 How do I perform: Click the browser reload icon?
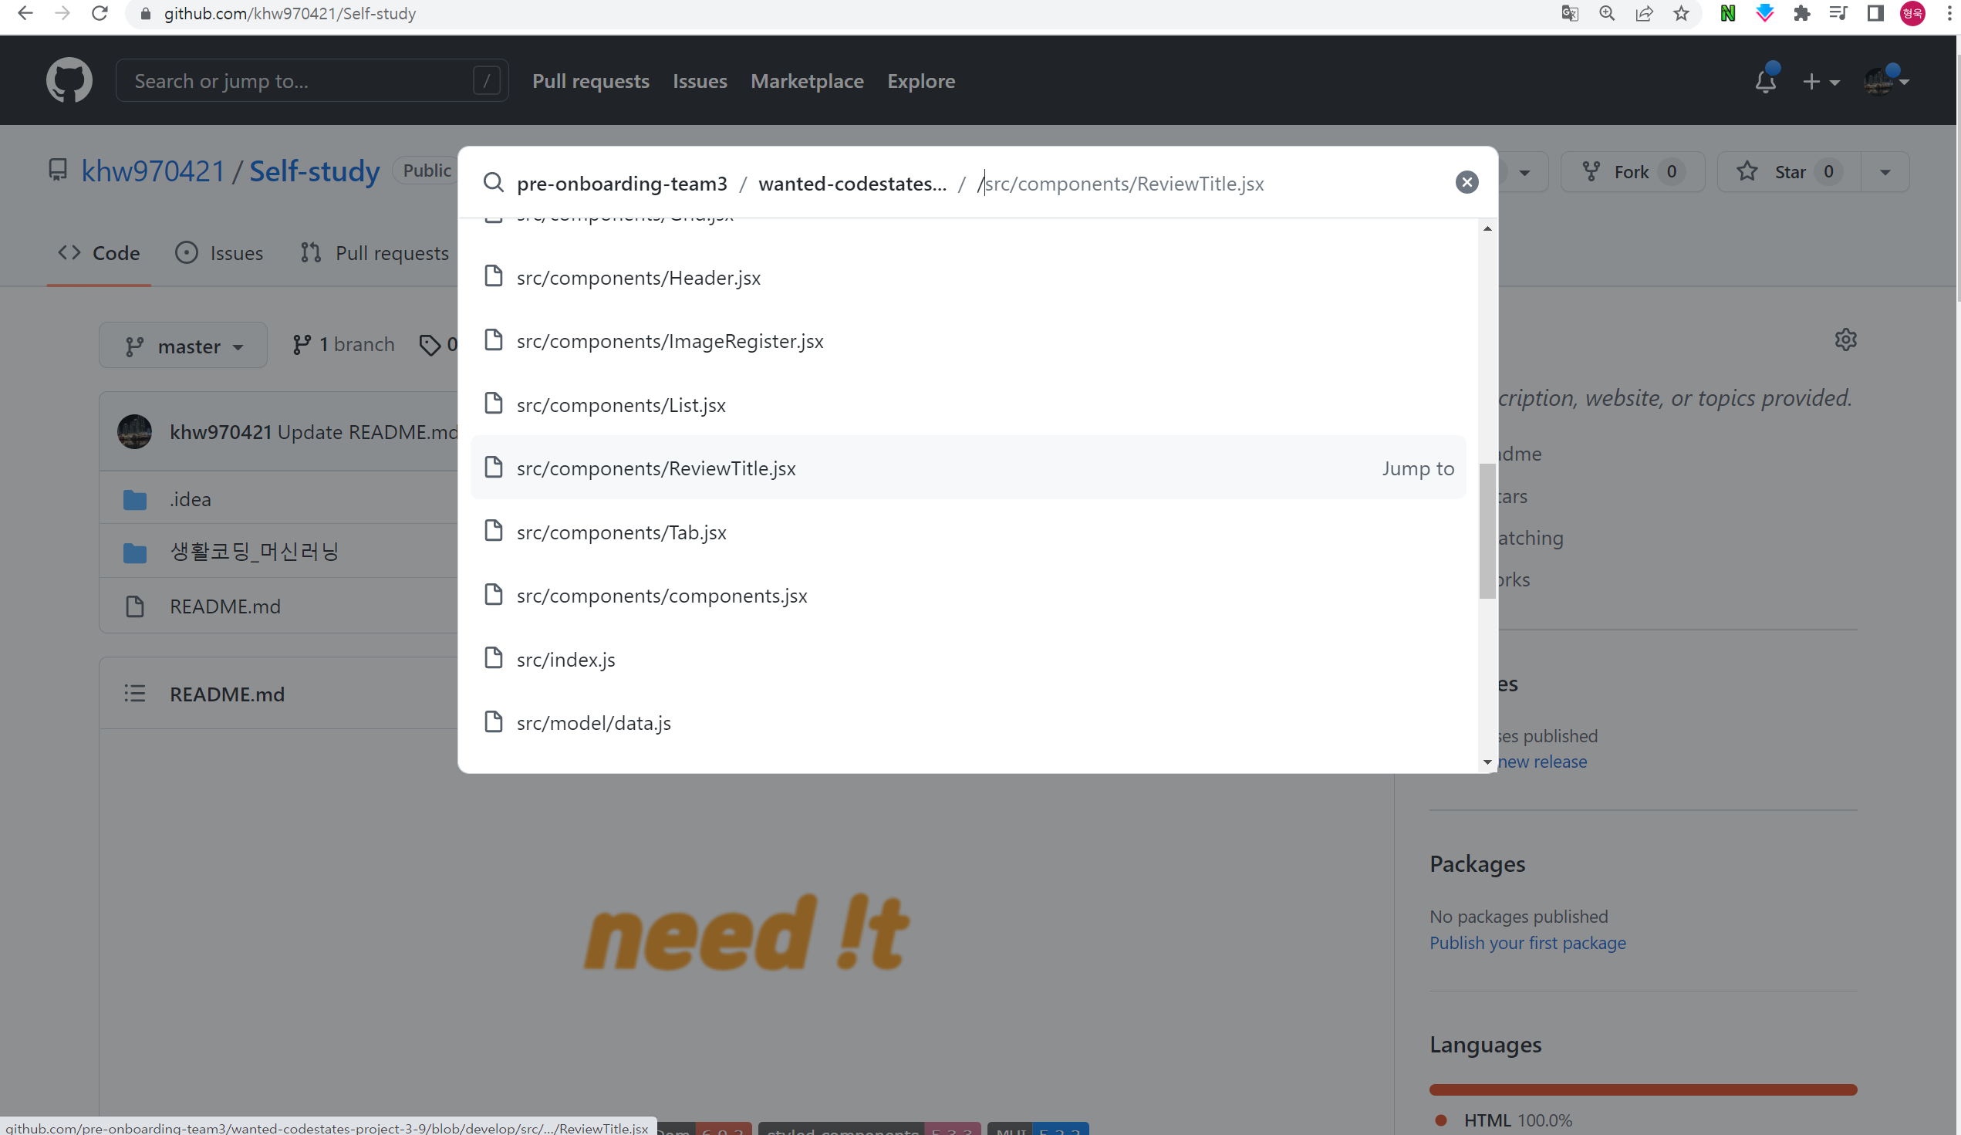[100, 13]
